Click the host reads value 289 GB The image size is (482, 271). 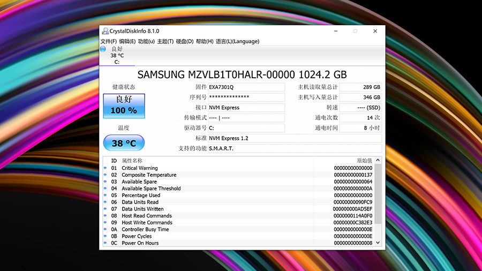[360, 87]
